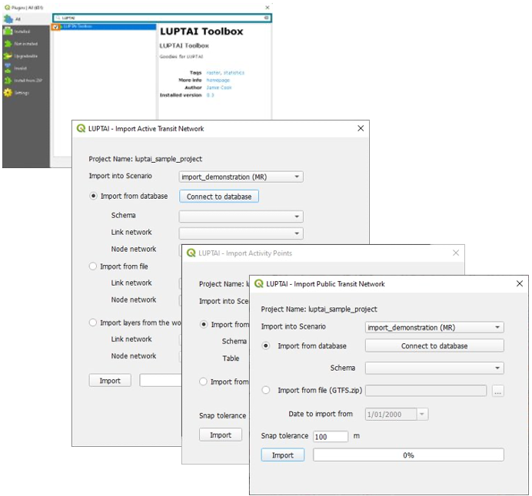Click Import button in Active Transit Network dialog

click(110, 381)
